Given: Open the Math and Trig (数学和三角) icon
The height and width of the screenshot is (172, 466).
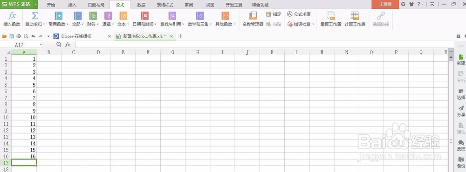Looking at the screenshot, I should coord(200,16).
